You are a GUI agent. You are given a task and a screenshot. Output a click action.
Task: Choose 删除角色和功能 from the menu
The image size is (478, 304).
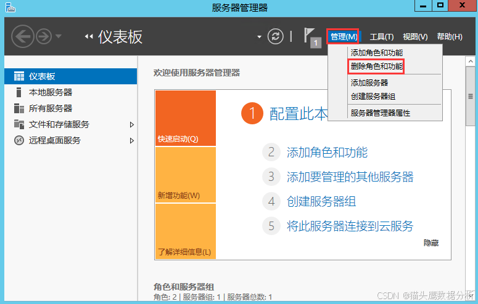click(376, 66)
